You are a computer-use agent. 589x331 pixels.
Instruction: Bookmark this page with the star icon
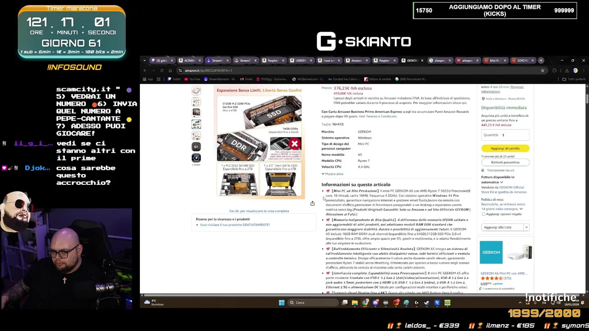point(543,70)
